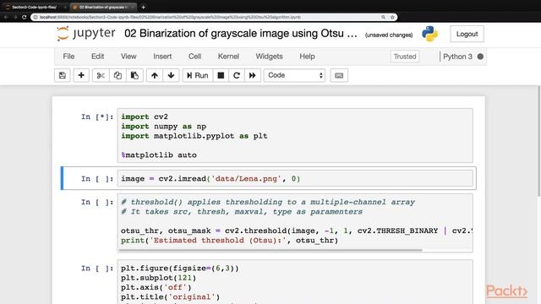The height and width of the screenshot is (304, 541).
Task: Open the command palette keyboard icon
Action: 339,75
